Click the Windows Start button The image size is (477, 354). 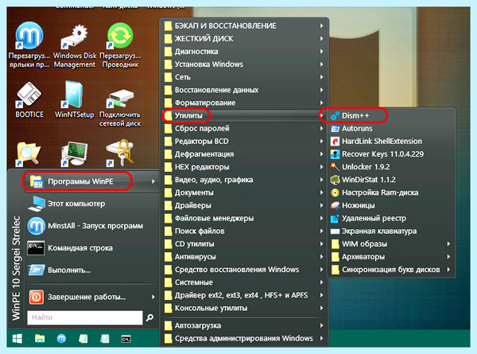click(17, 338)
